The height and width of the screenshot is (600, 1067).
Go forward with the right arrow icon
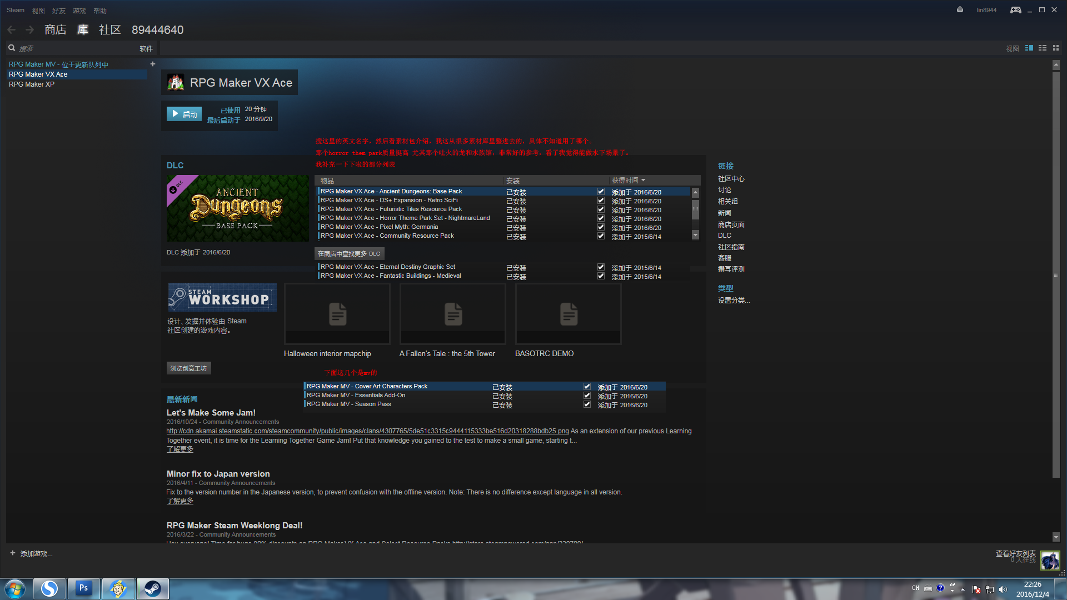pos(30,30)
